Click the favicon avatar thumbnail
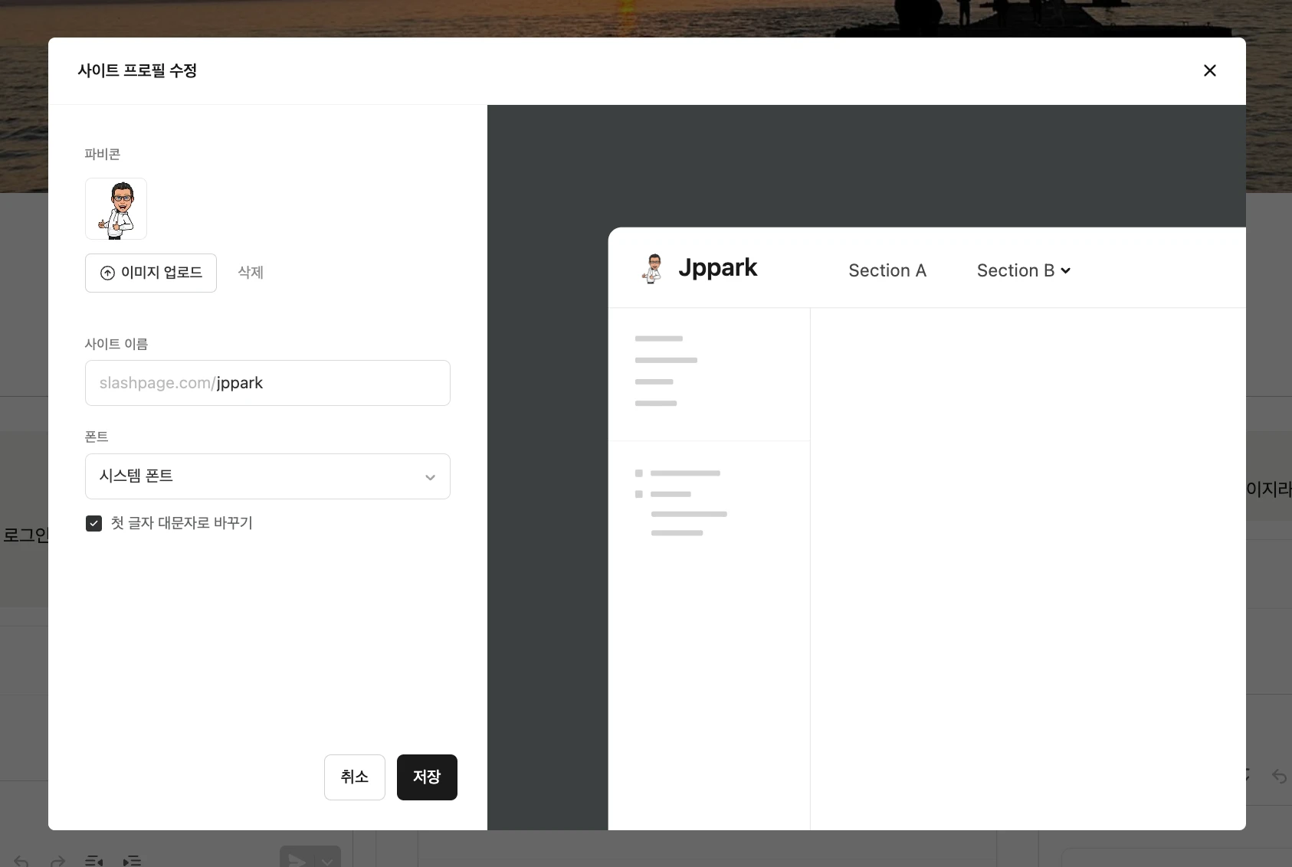1292x867 pixels. pos(116,209)
